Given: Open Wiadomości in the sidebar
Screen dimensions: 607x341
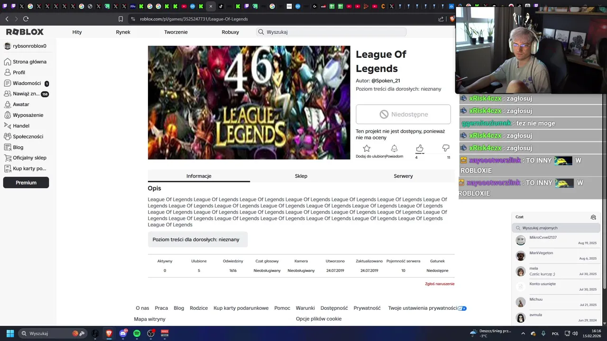Looking at the screenshot, I should point(26,83).
